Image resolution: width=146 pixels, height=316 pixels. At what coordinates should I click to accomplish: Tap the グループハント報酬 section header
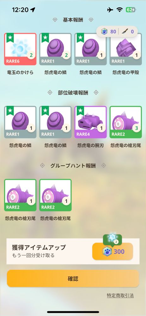tap(73, 166)
